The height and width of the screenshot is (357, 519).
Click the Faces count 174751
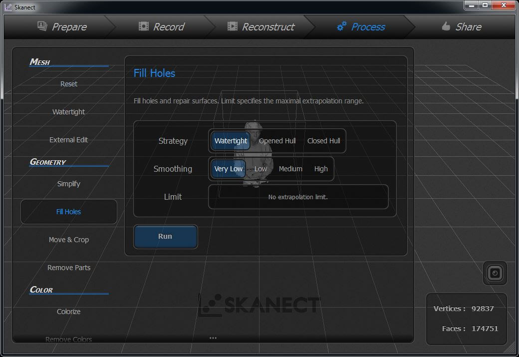(x=485, y=329)
